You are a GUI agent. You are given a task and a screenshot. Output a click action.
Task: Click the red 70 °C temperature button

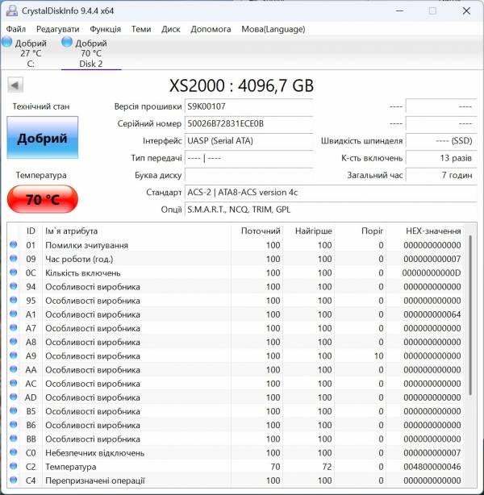pyautogui.click(x=42, y=199)
